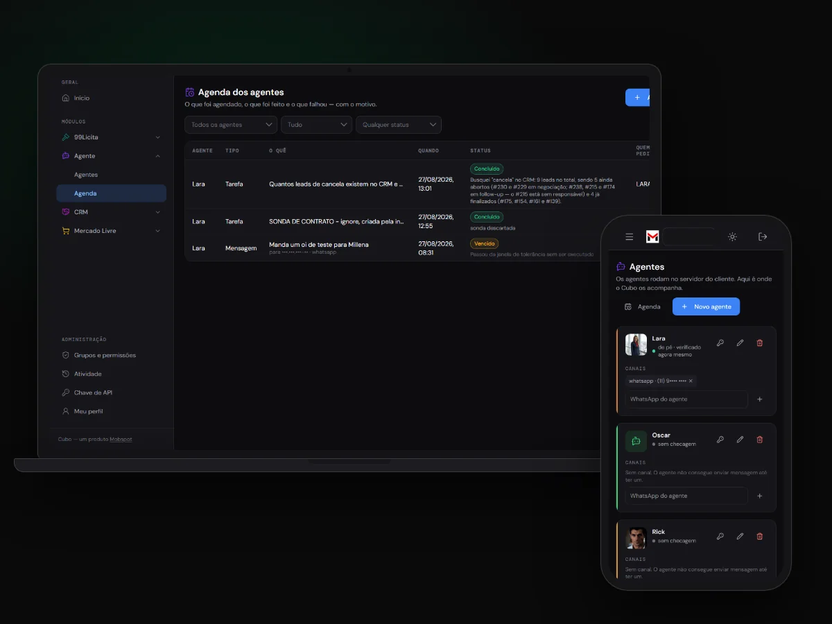Open the key icon for agent Rick

(720, 536)
